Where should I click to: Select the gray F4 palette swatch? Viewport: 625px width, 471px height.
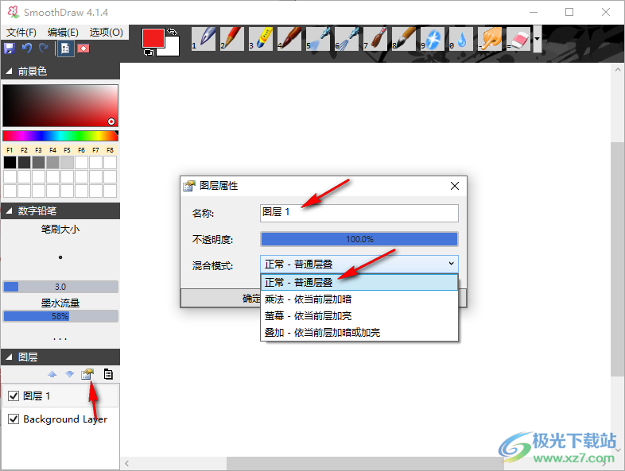click(53, 163)
